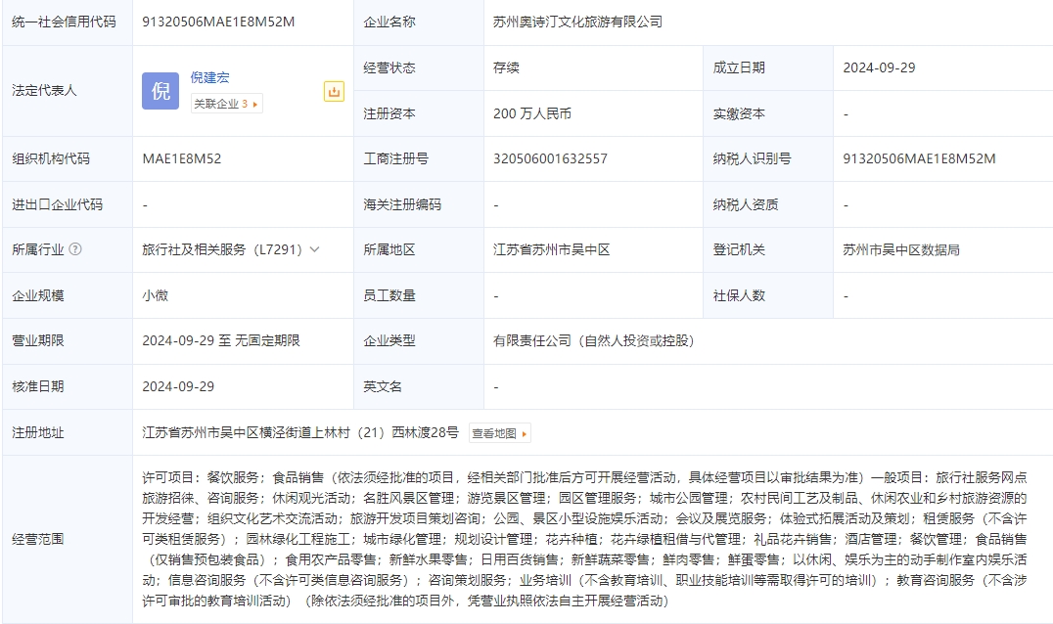Click the orange share/export icon beside 倪建宏
This screenshot has height=624, width=1053.
[334, 91]
